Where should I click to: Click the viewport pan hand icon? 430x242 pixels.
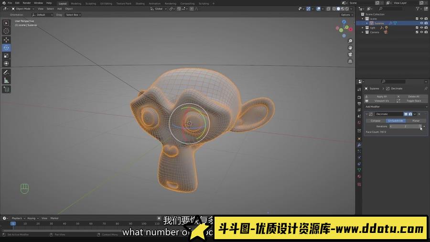pos(350,48)
